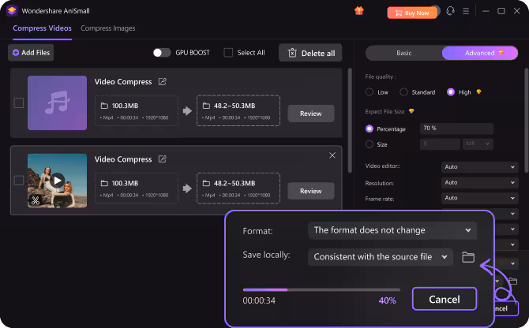Click edit icon beside second Video Compress title
Image resolution: width=529 pixels, height=328 pixels.
point(162,158)
